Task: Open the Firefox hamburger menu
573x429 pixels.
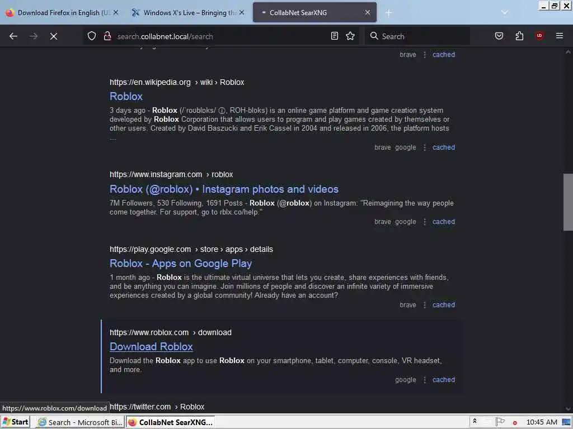Action: (x=560, y=36)
